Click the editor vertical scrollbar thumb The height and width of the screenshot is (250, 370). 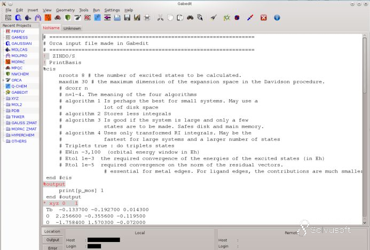coord(365,65)
